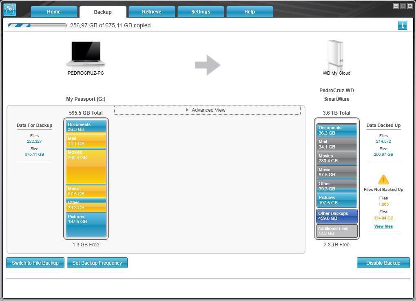Expand the Advanced View section
This screenshot has width=416, height=301.
pos(207,110)
